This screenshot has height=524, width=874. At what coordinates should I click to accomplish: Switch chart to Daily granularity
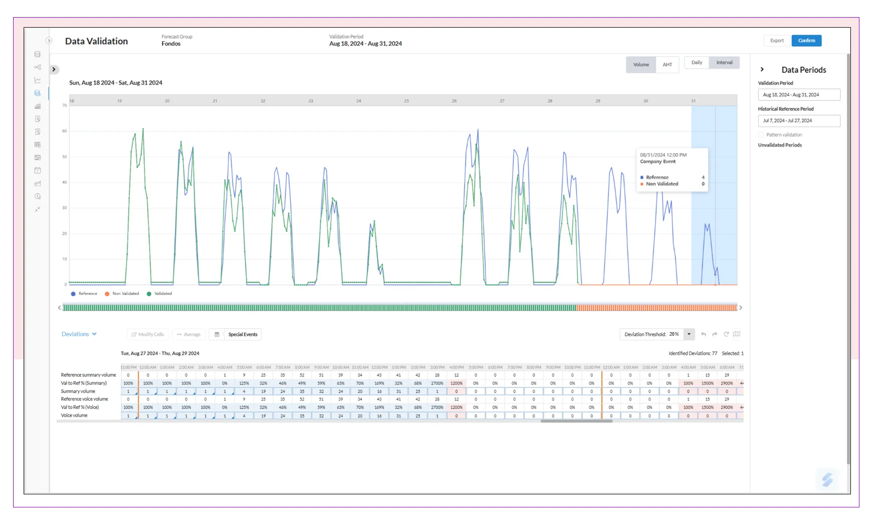click(697, 63)
